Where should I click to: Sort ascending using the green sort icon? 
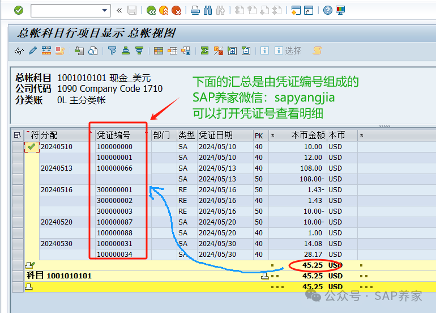click(x=126, y=50)
